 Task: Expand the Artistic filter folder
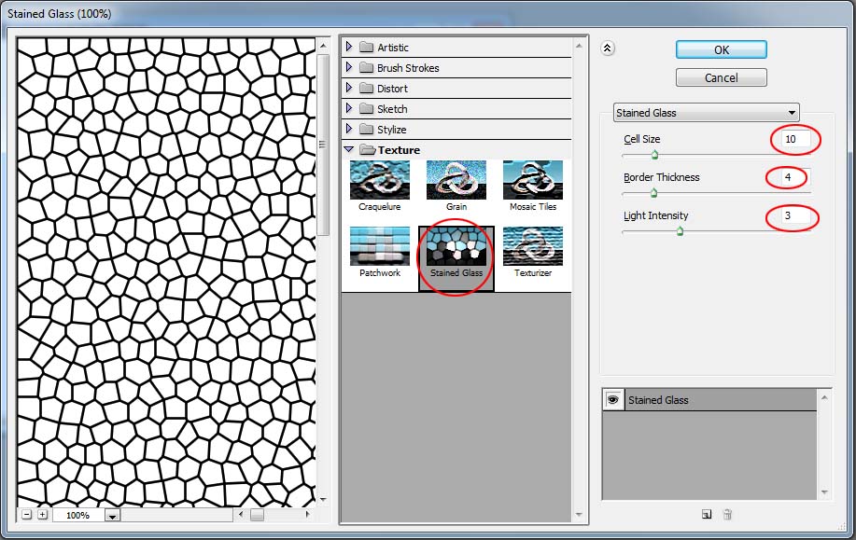[349, 48]
